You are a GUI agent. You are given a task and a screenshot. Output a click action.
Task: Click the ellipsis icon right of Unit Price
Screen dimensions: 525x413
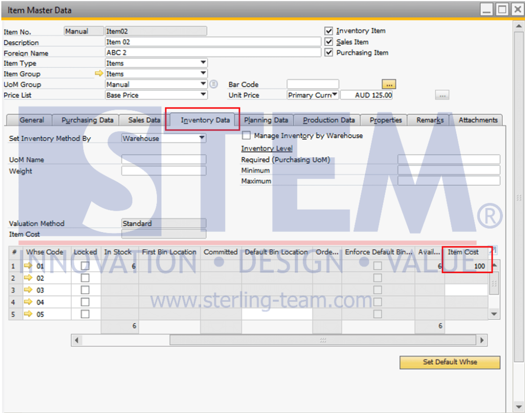click(x=441, y=95)
